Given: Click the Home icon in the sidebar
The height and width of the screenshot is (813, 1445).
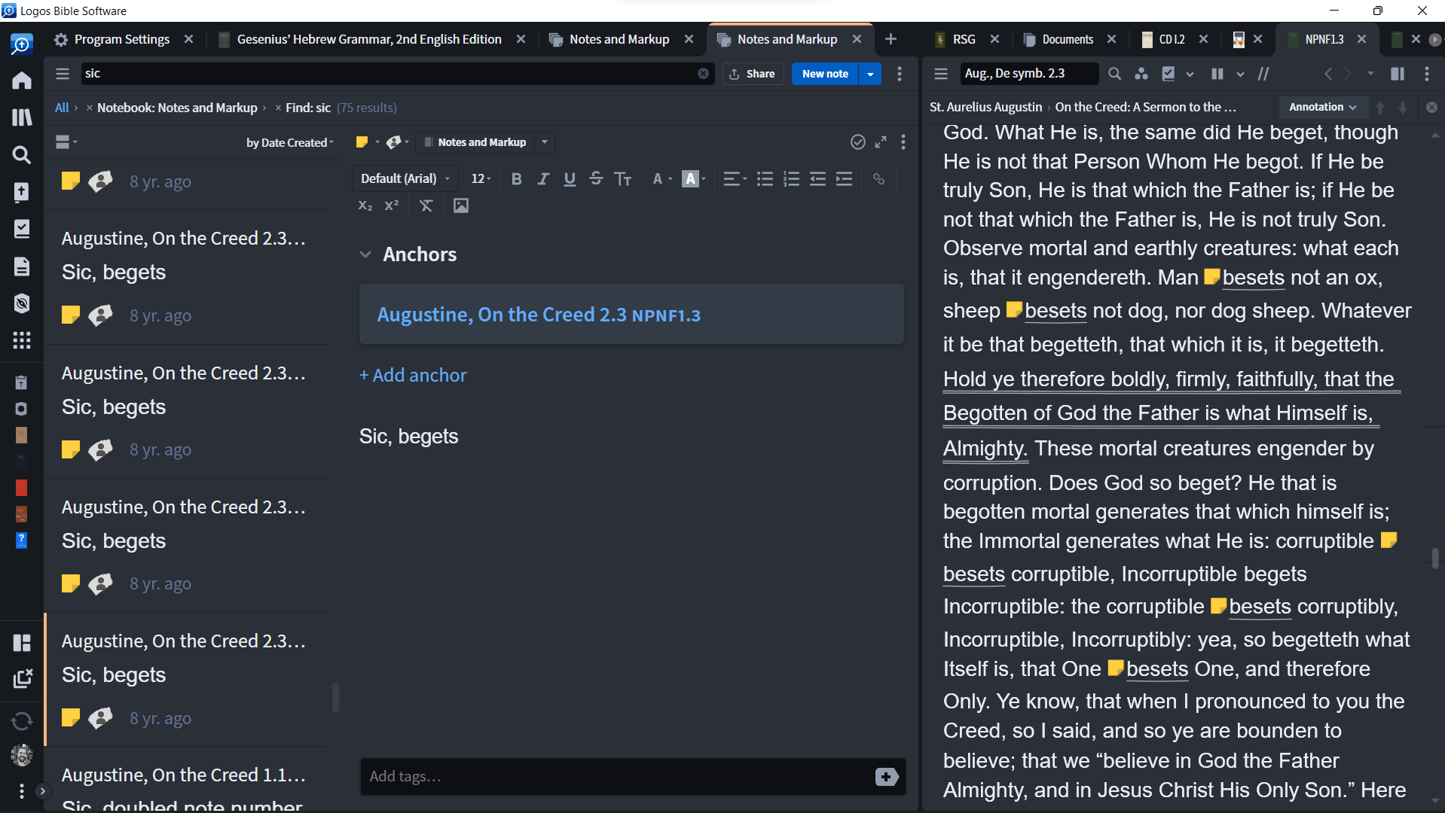Looking at the screenshot, I should point(22,80).
